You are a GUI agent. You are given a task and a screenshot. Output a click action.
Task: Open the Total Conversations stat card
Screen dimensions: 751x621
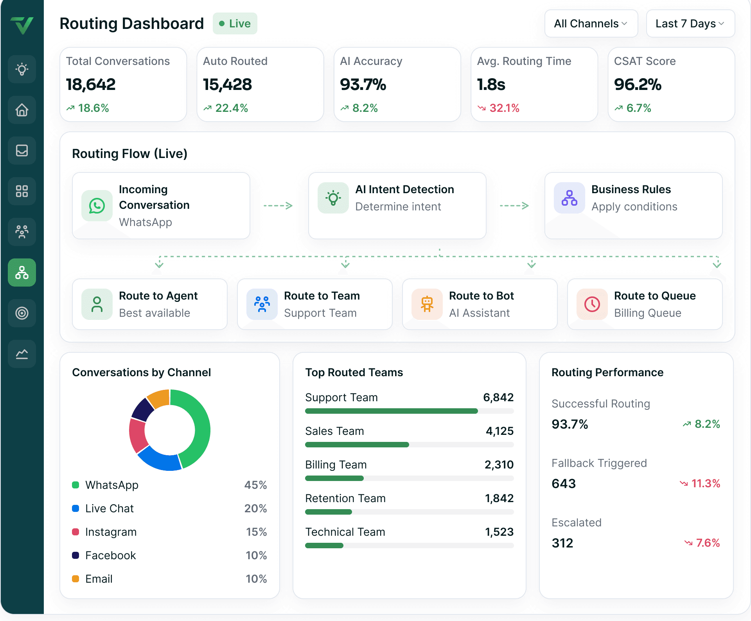[x=123, y=84]
